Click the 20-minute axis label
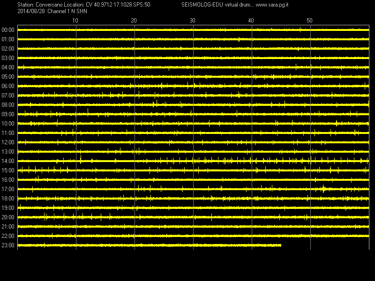The width and height of the screenshot is (375, 281). (x=134, y=21)
